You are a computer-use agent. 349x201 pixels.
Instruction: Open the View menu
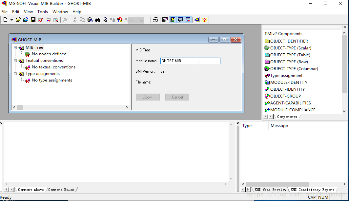pos(28,11)
